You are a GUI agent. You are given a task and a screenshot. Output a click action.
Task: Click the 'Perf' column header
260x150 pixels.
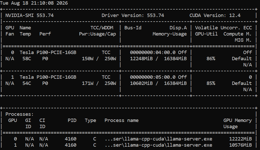point(45,34)
